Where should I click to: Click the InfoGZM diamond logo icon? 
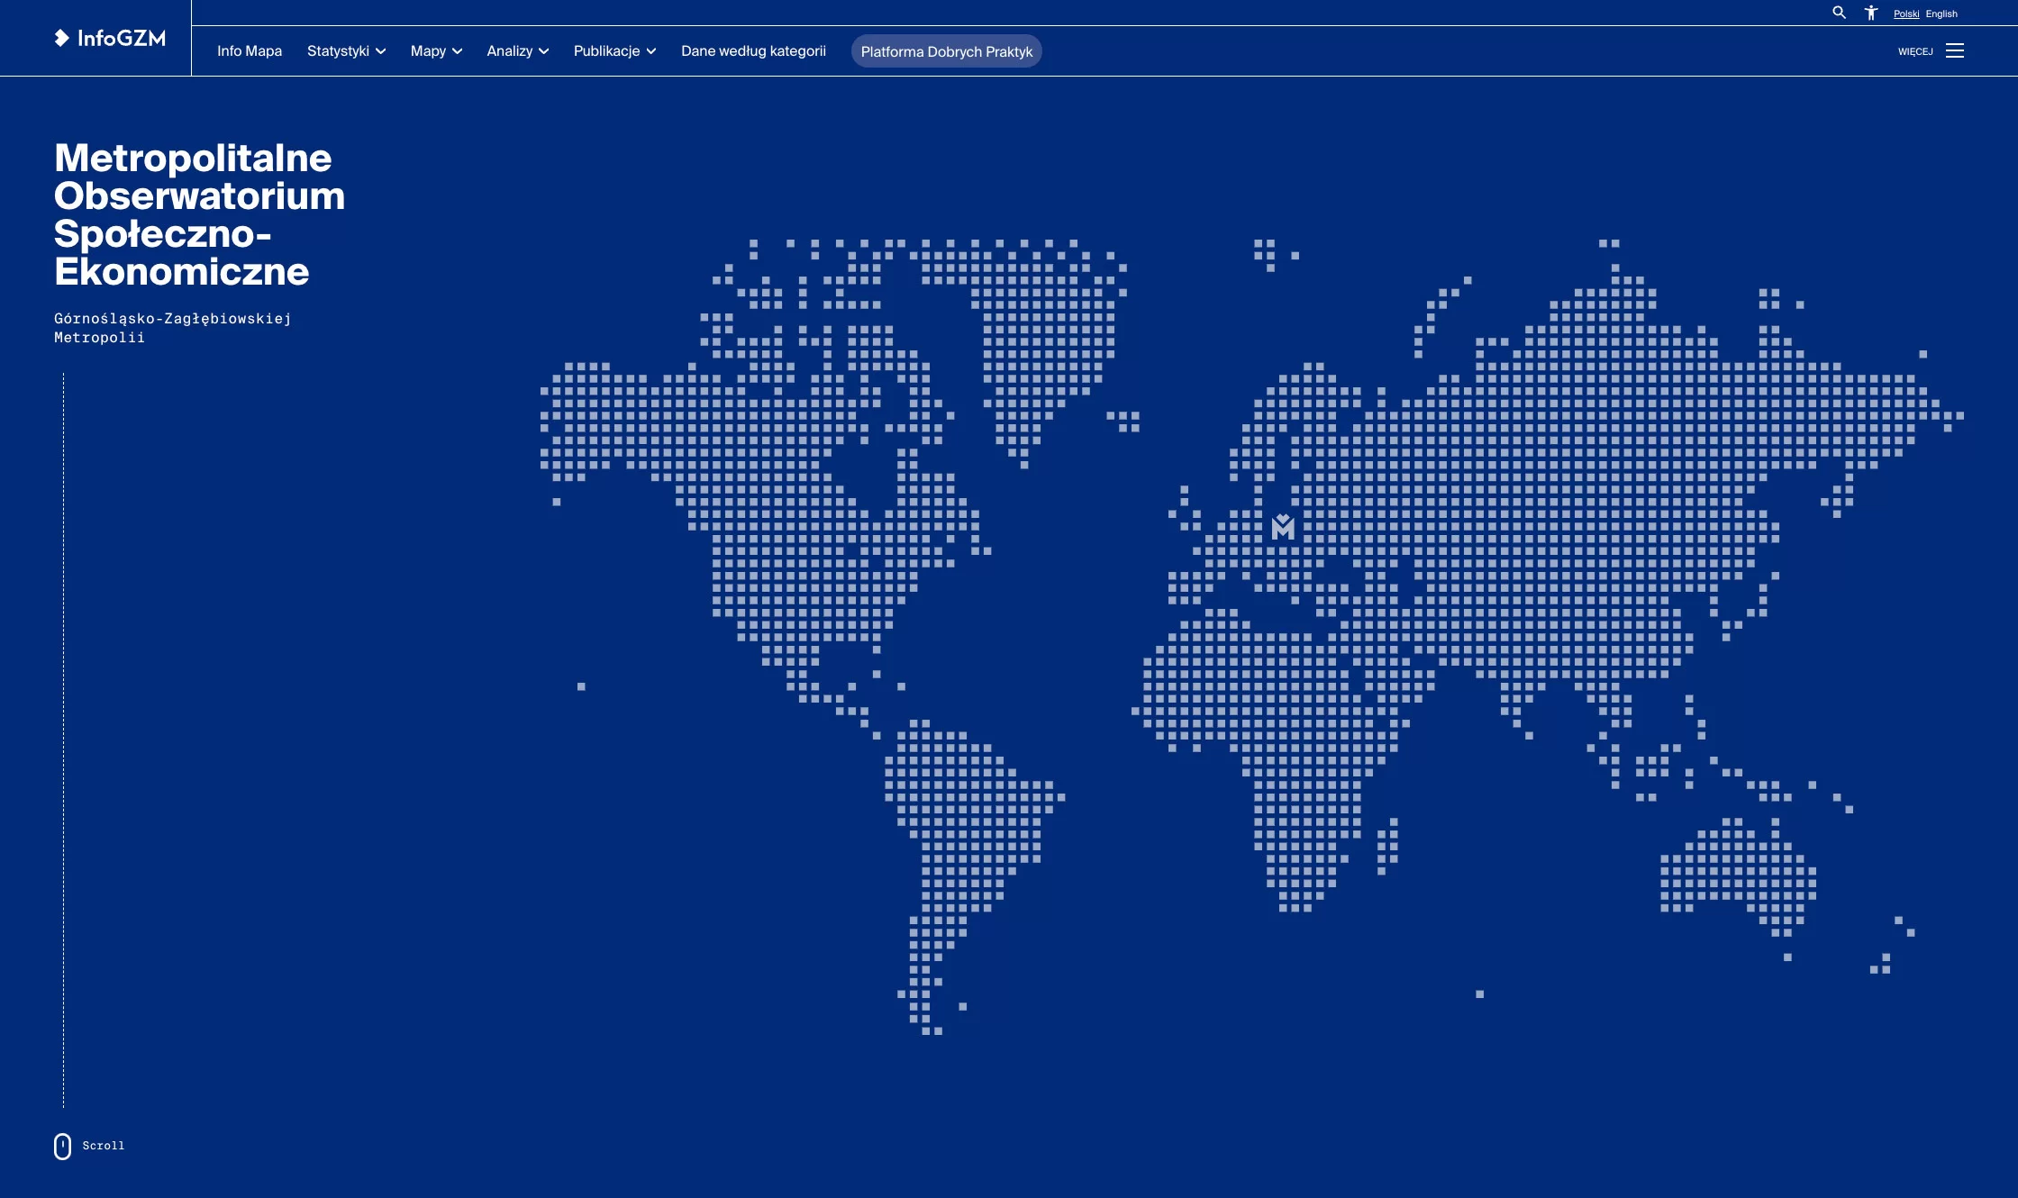coord(61,38)
